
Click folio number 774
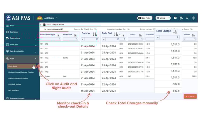click(129, 58)
